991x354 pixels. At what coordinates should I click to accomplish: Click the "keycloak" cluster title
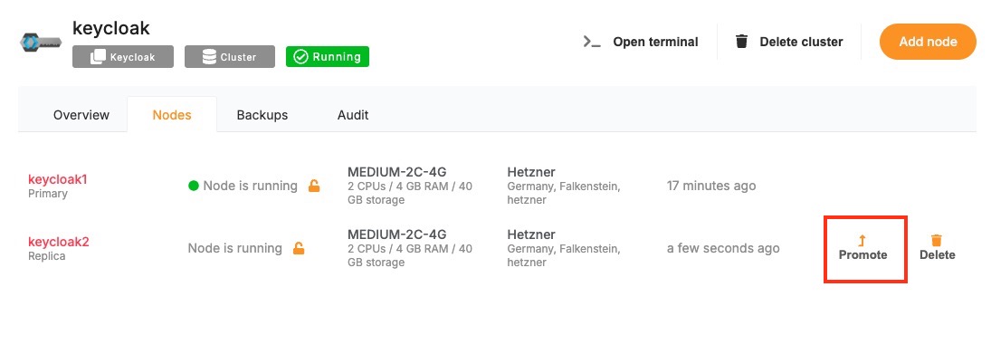[x=110, y=28]
